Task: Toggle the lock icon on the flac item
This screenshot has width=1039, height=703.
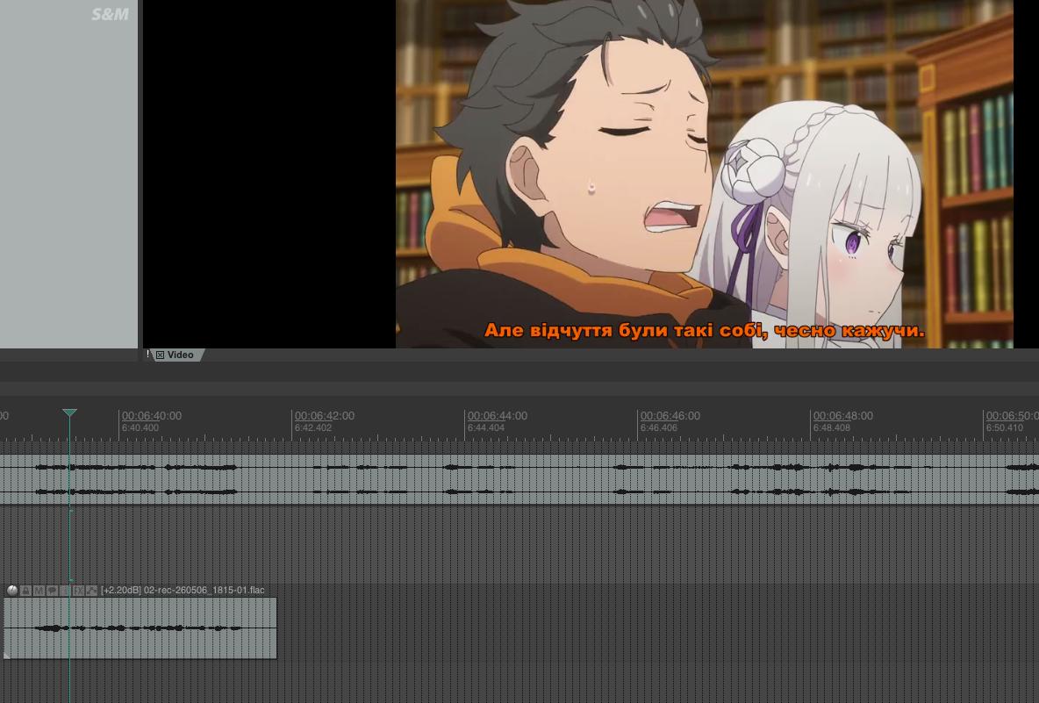Action: pos(25,591)
